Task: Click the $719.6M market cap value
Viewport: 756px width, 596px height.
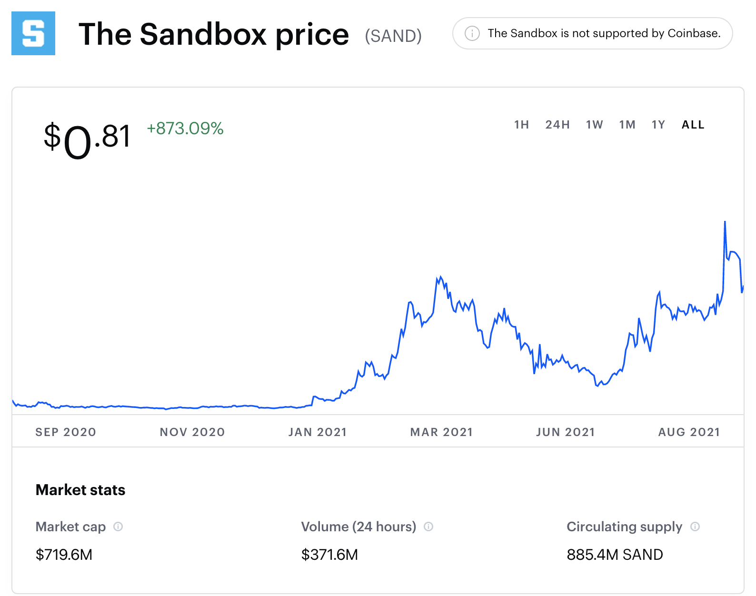Action: (64, 555)
